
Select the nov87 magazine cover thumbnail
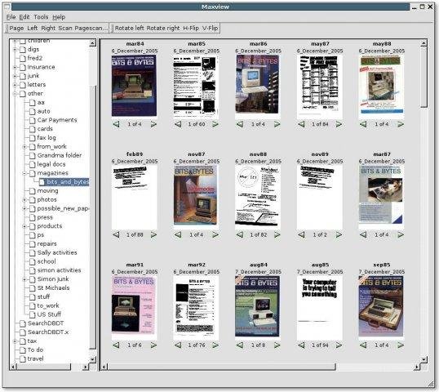pos(195,195)
